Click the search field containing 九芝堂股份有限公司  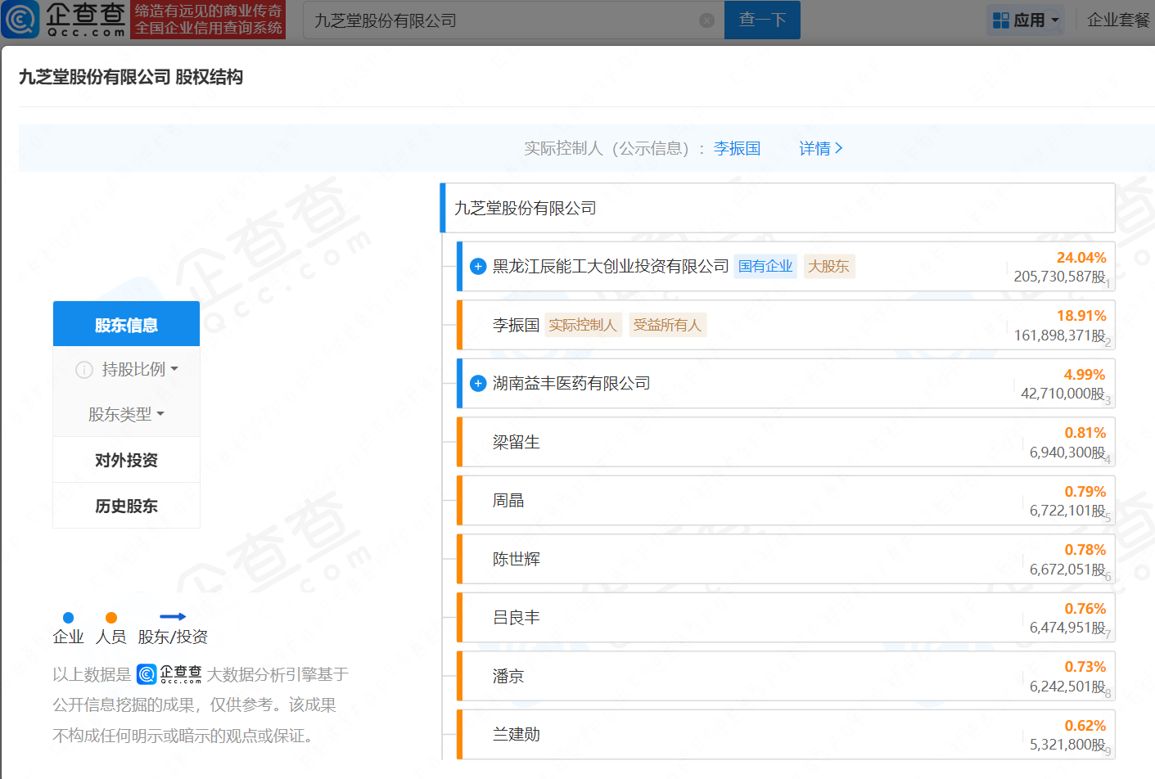tap(513, 20)
